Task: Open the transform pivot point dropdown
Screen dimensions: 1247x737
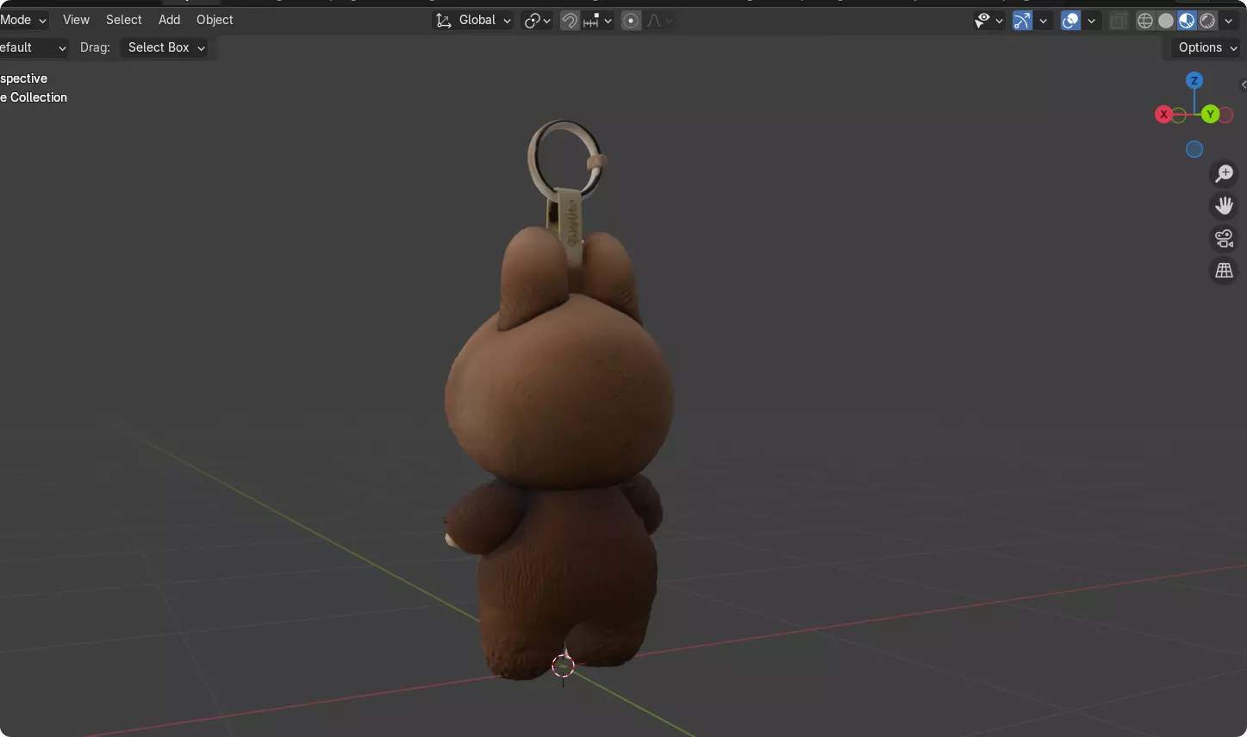Action: (x=537, y=20)
